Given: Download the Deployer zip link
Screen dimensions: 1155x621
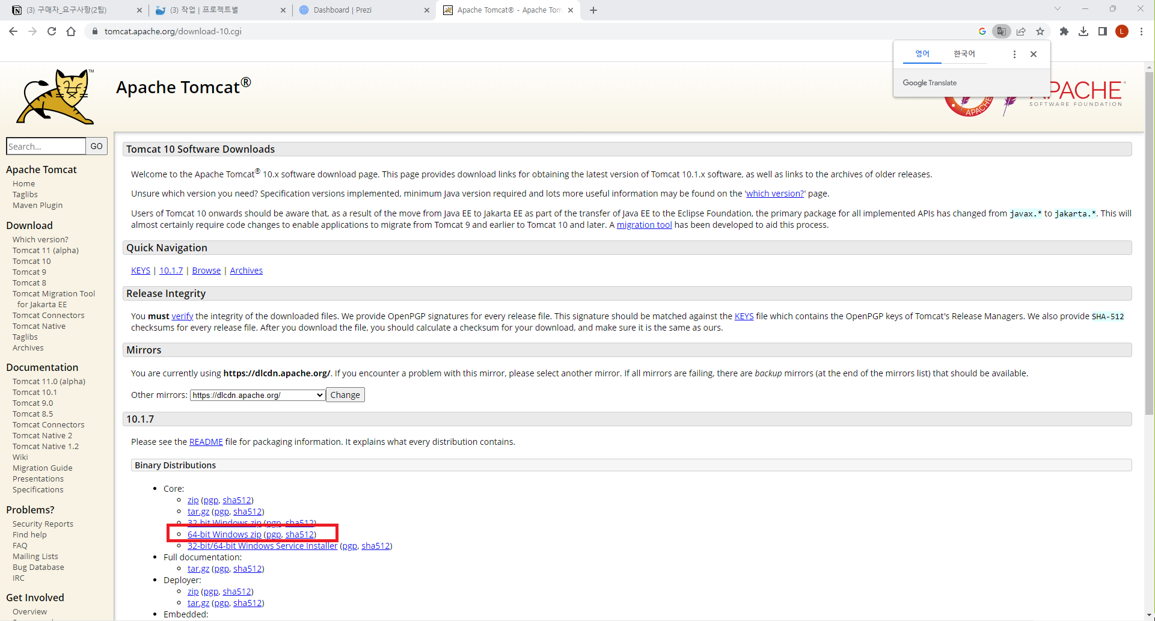Looking at the screenshot, I should tap(193, 592).
